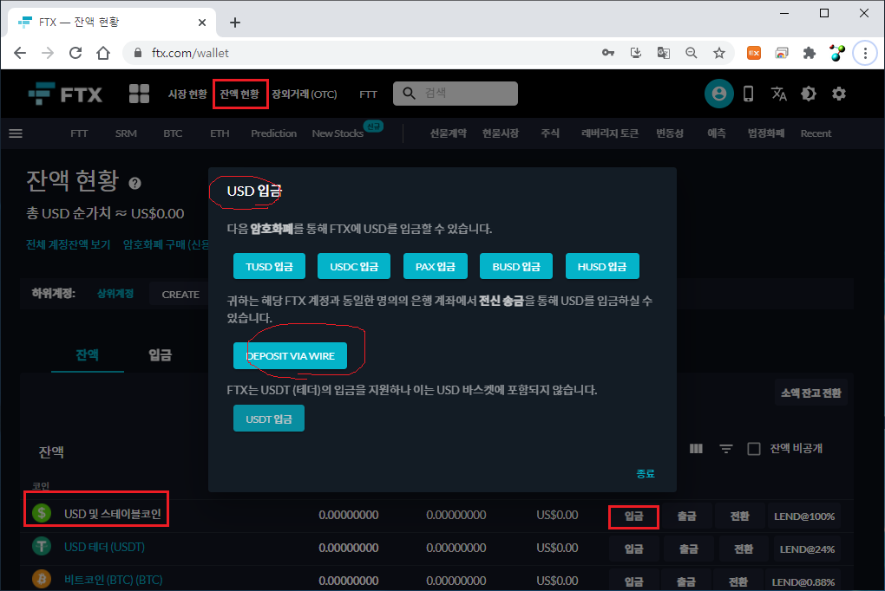Click CREATE subaccount button
The height and width of the screenshot is (591, 885).
[x=180, y=295]
